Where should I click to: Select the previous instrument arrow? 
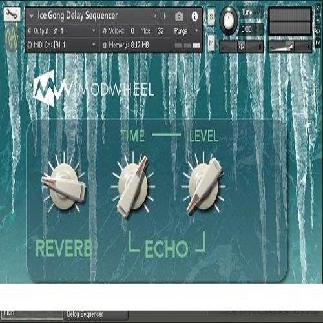[x=156, y=16]
